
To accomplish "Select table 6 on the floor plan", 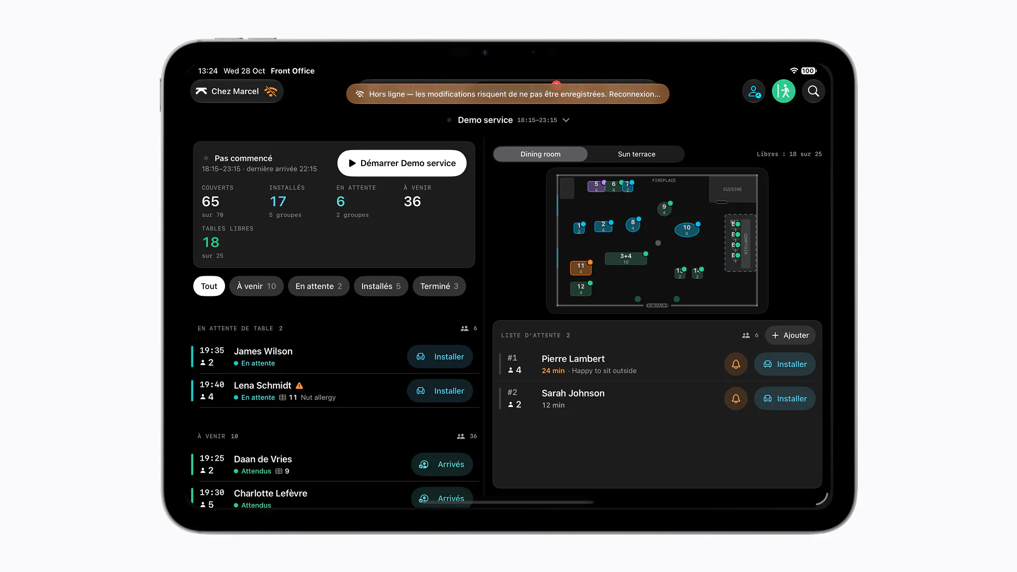I will [613, 186].
